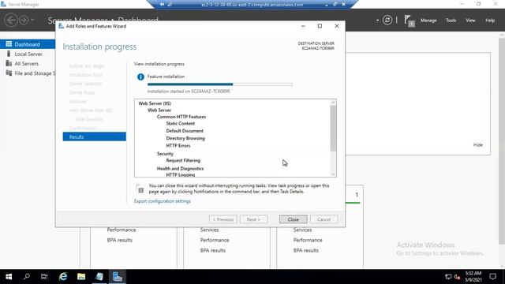Click the Local Server icon in sidebar
Viewport: 505px width, 284px height.
(9, 54)
